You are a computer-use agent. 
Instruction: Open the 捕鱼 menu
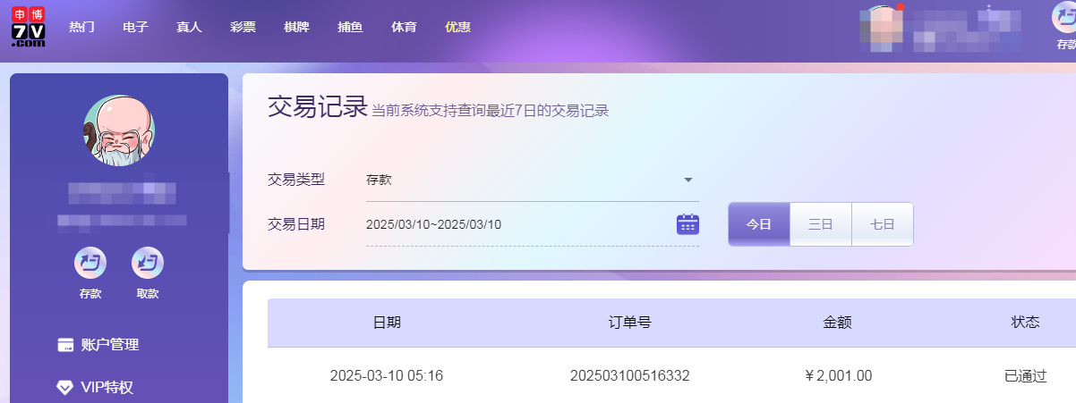pos(350,27)
